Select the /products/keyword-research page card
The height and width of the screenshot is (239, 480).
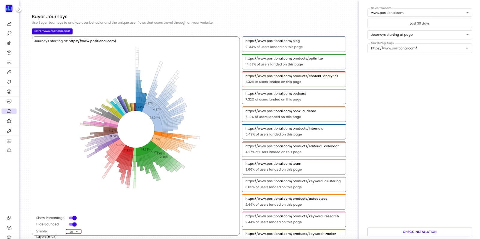[x=294, y=219]
